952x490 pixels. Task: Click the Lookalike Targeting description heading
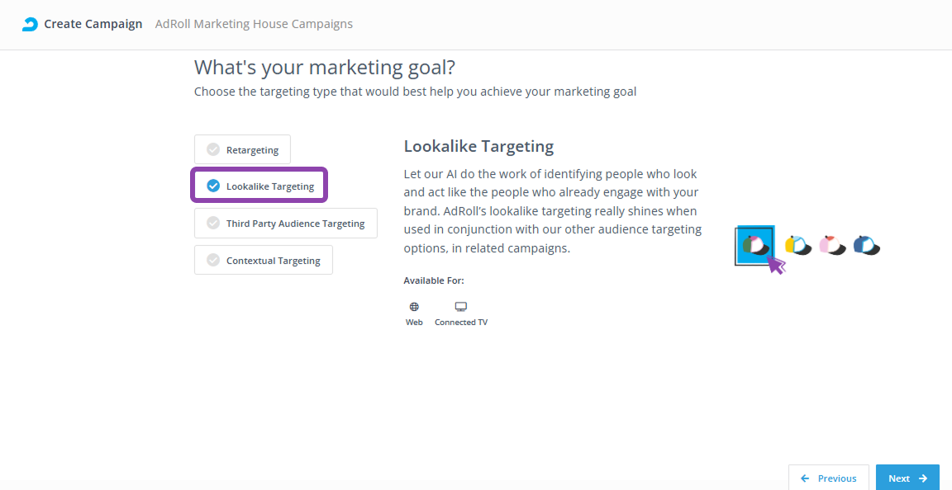pyautogui.click(x=478, y=146)
